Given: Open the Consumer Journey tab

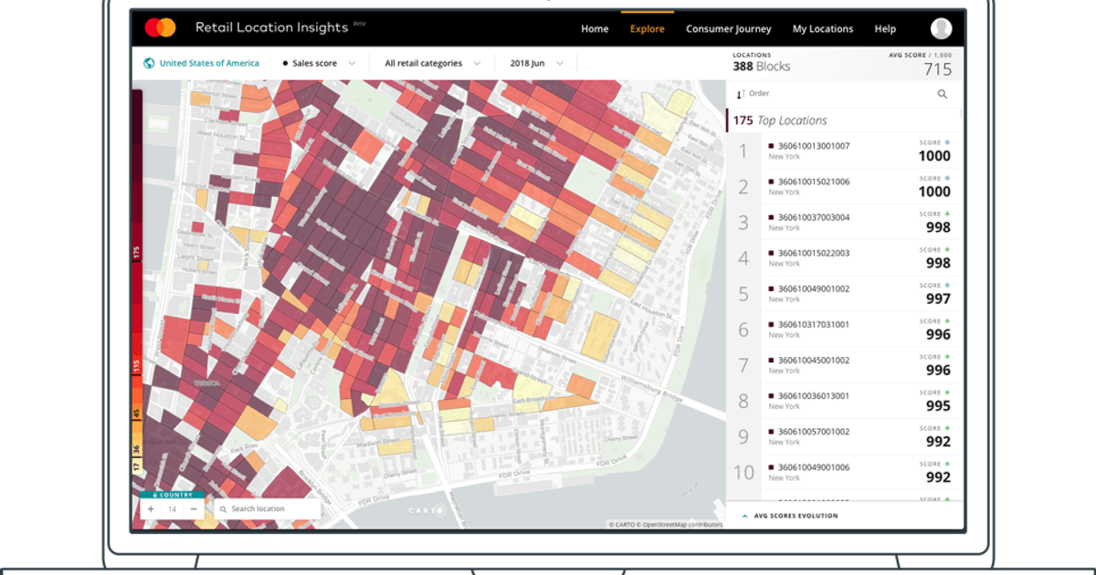Looking at the screenshot, I should point(729,29).
